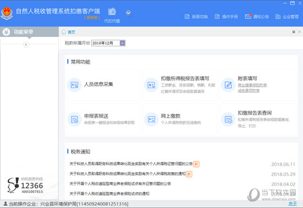
Task: Open 申报表报送 title
Action: pos(96,116)
